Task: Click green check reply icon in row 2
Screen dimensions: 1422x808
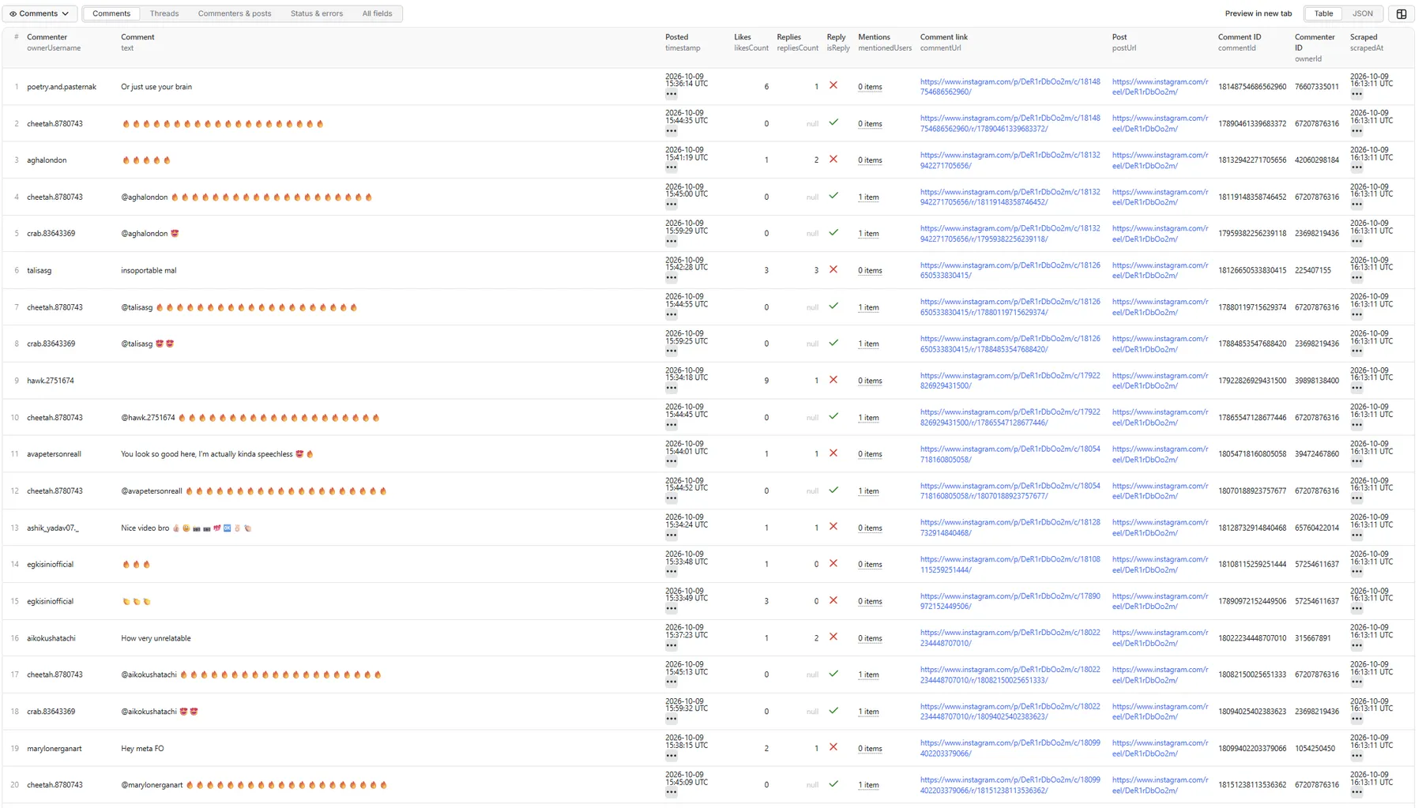Action: point(833,122)
